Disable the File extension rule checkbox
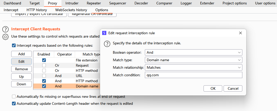Screen dimensions: 277x111 [44, 60]
